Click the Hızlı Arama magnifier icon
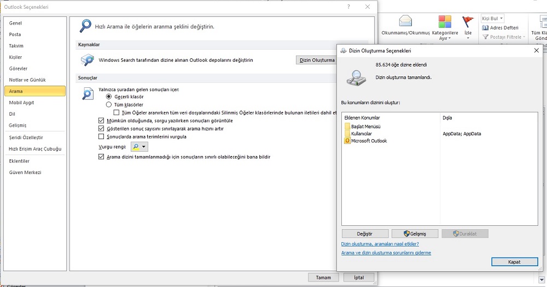 point(85,26)
